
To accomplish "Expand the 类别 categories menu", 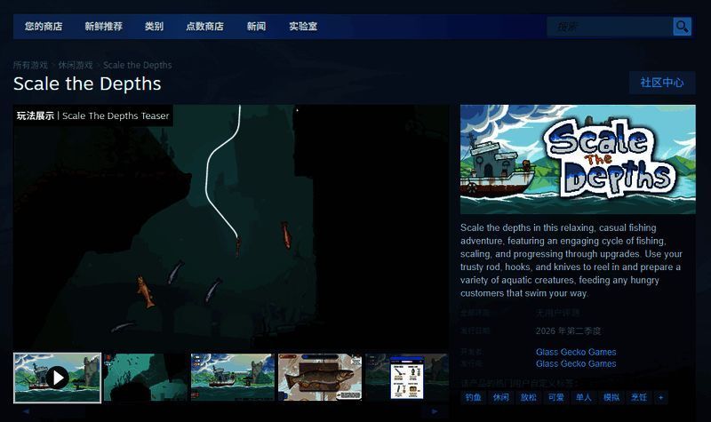I will (154, 27).
